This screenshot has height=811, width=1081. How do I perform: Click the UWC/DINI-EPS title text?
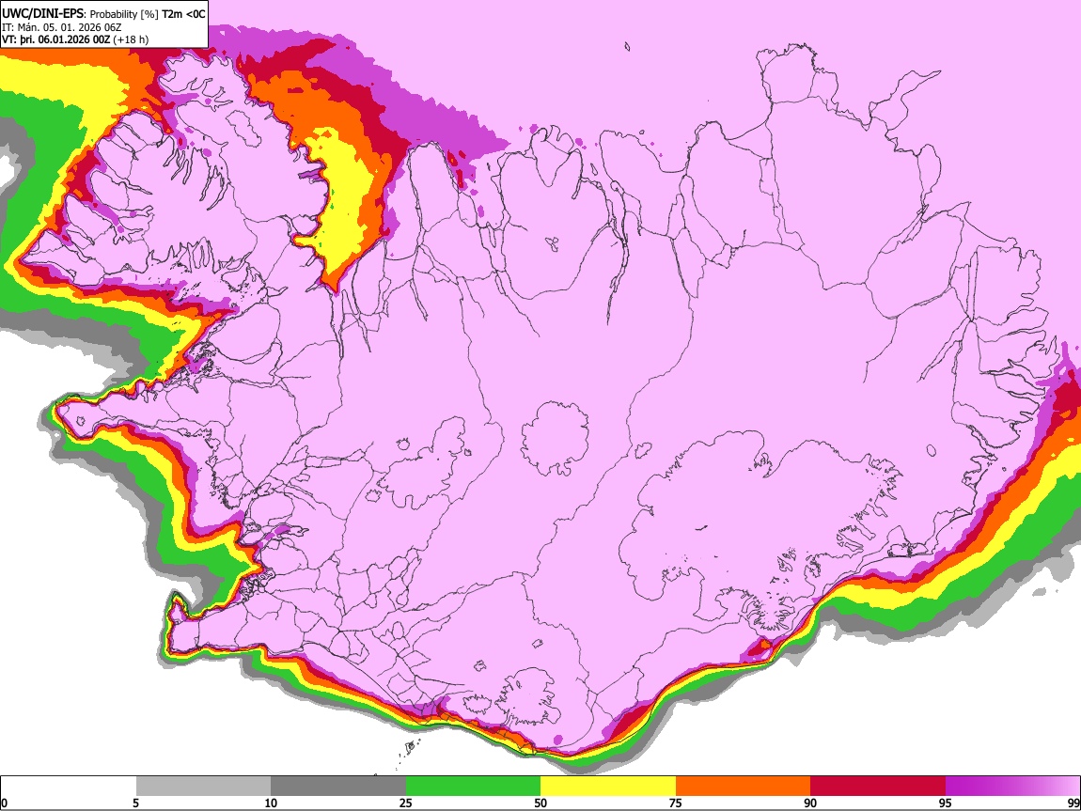pyautogui.click(x=42, y=13)
